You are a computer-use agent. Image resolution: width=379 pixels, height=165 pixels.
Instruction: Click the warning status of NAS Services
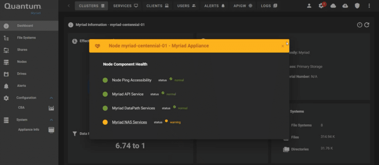pos(175,122)
